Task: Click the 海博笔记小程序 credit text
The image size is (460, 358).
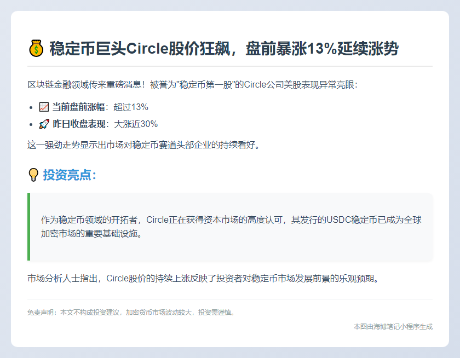Action: pos(393,326)
